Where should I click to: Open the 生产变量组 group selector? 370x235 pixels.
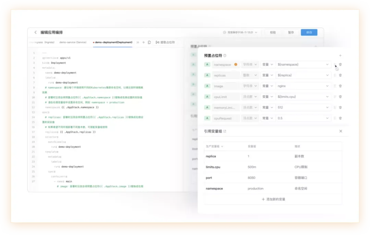[214, 146]
